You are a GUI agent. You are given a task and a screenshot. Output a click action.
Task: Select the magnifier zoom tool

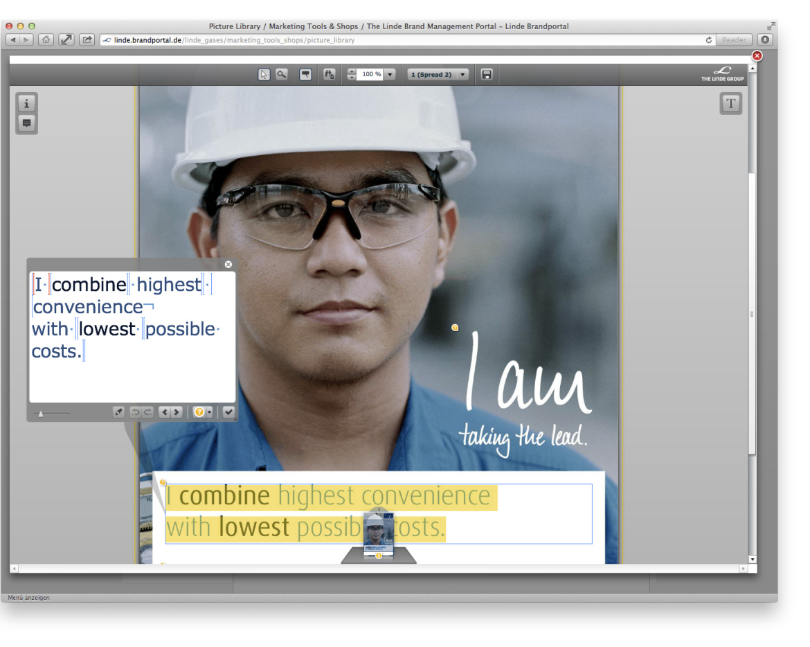tap(282, 74)
